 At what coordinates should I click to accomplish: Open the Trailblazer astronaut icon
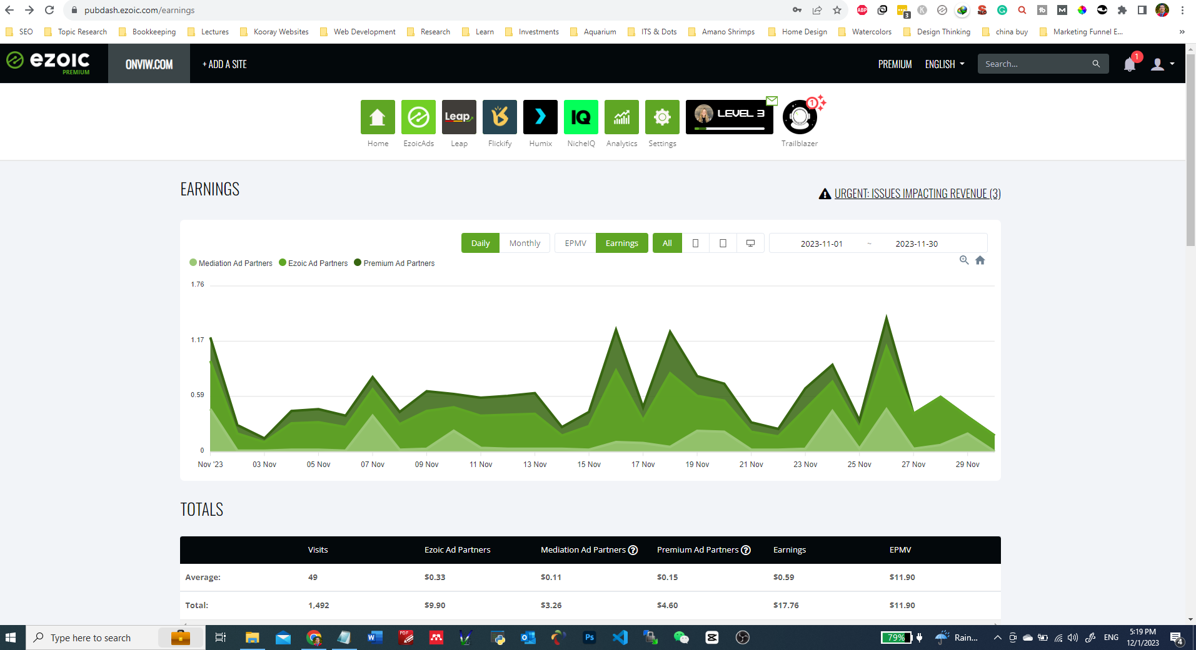[800, 117]
